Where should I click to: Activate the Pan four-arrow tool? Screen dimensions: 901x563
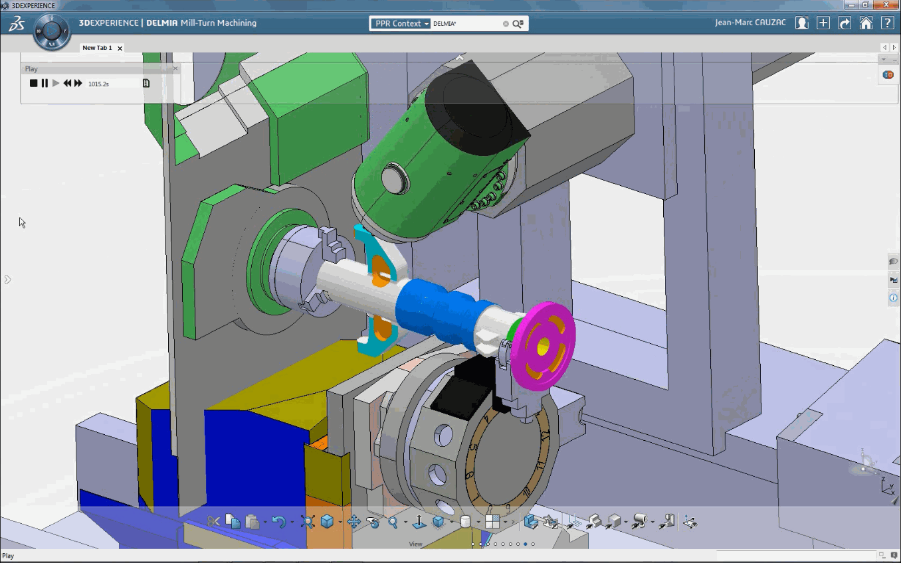point(353,522)
